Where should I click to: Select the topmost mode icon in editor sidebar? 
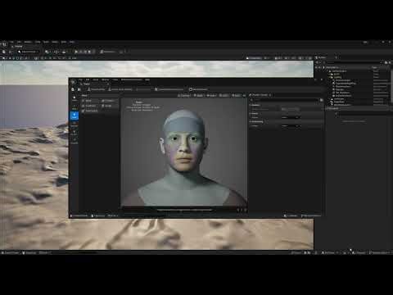coord(75,98)
